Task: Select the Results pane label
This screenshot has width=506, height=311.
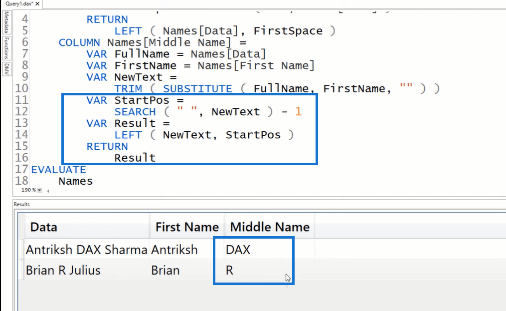Action: pos(21,204)
